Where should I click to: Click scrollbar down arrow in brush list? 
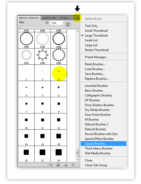click(77, 160)
